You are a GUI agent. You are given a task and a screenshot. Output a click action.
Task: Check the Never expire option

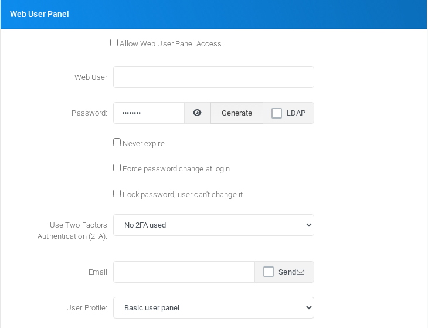(x=117, y=142)
